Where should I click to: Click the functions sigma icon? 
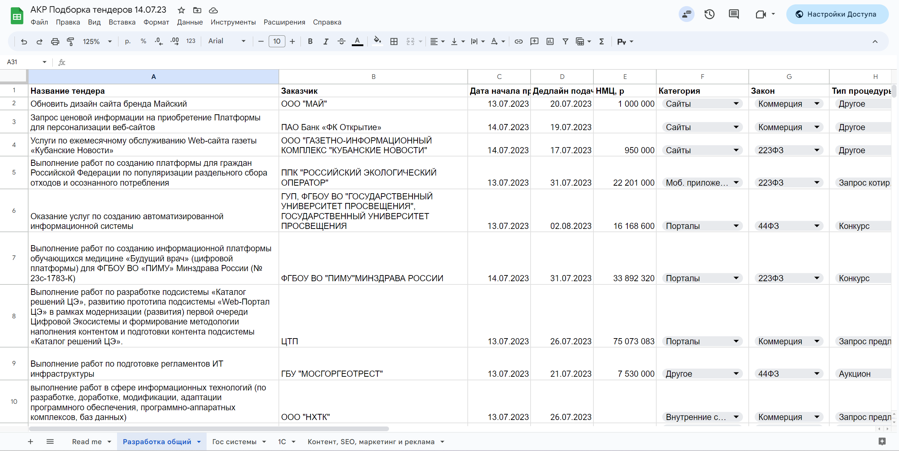601,41
